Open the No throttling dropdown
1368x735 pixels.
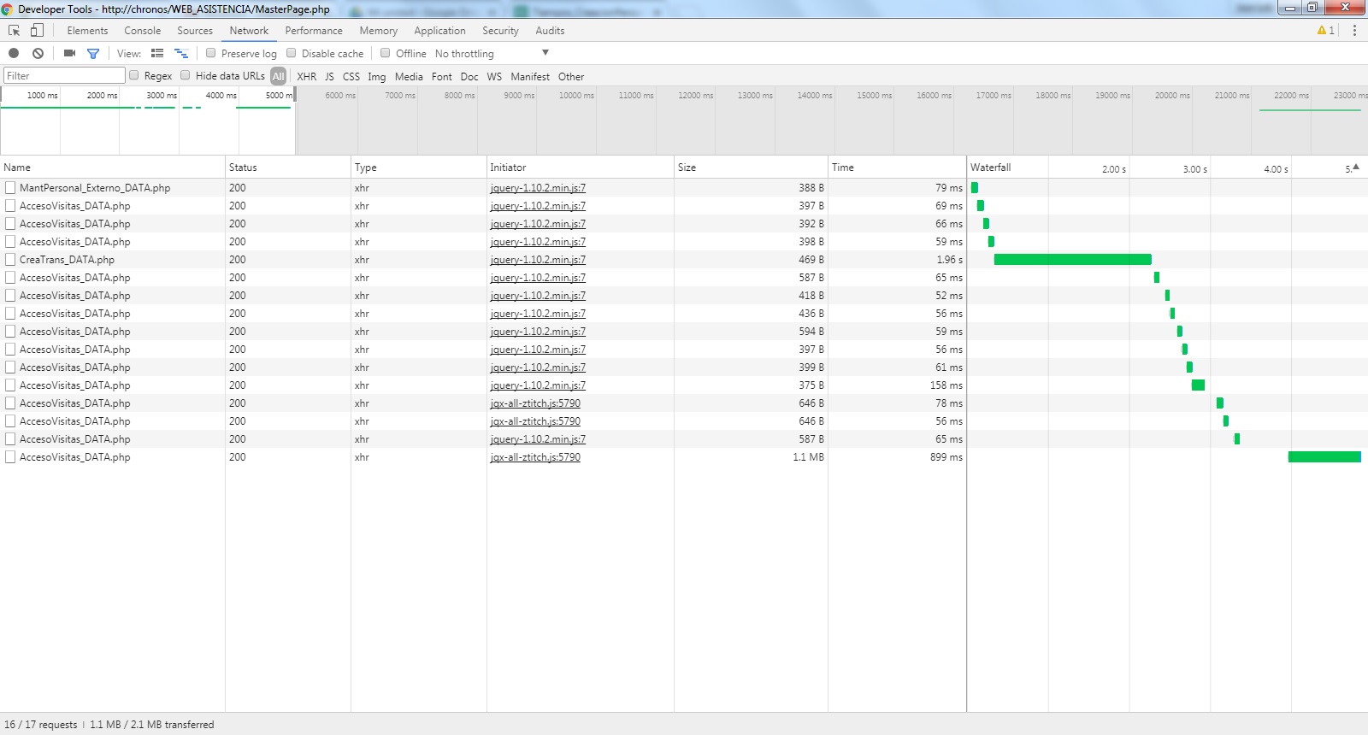click(x=492, y=53)
